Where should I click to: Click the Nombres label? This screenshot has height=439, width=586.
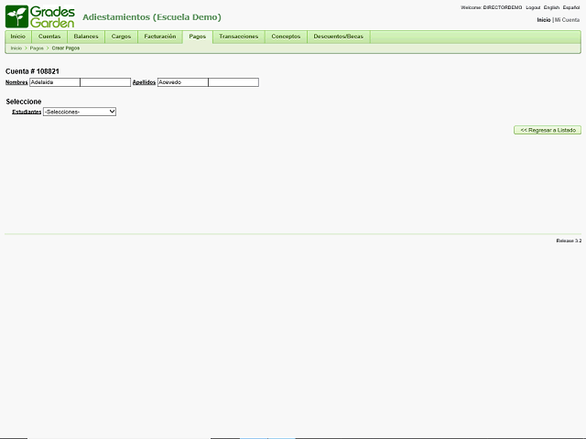tap(16, 82)
